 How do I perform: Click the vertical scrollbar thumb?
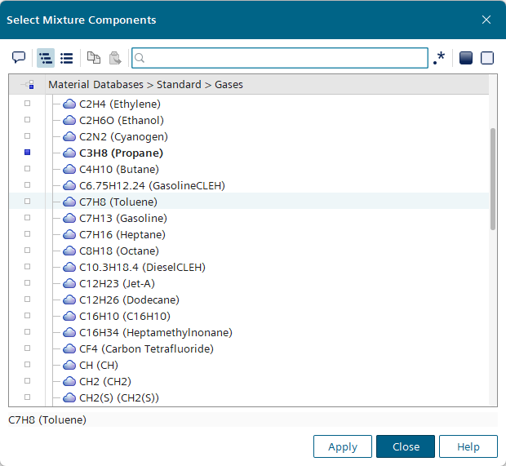coord(492,180)
